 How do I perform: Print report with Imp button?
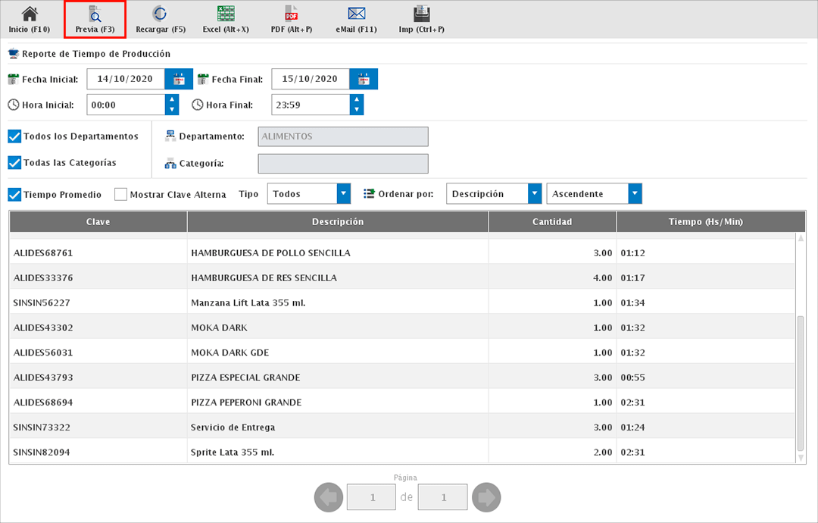coord(422,20)
